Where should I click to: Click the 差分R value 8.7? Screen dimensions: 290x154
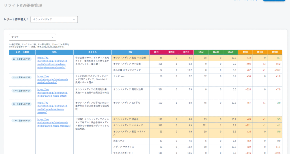click(279, 58)
